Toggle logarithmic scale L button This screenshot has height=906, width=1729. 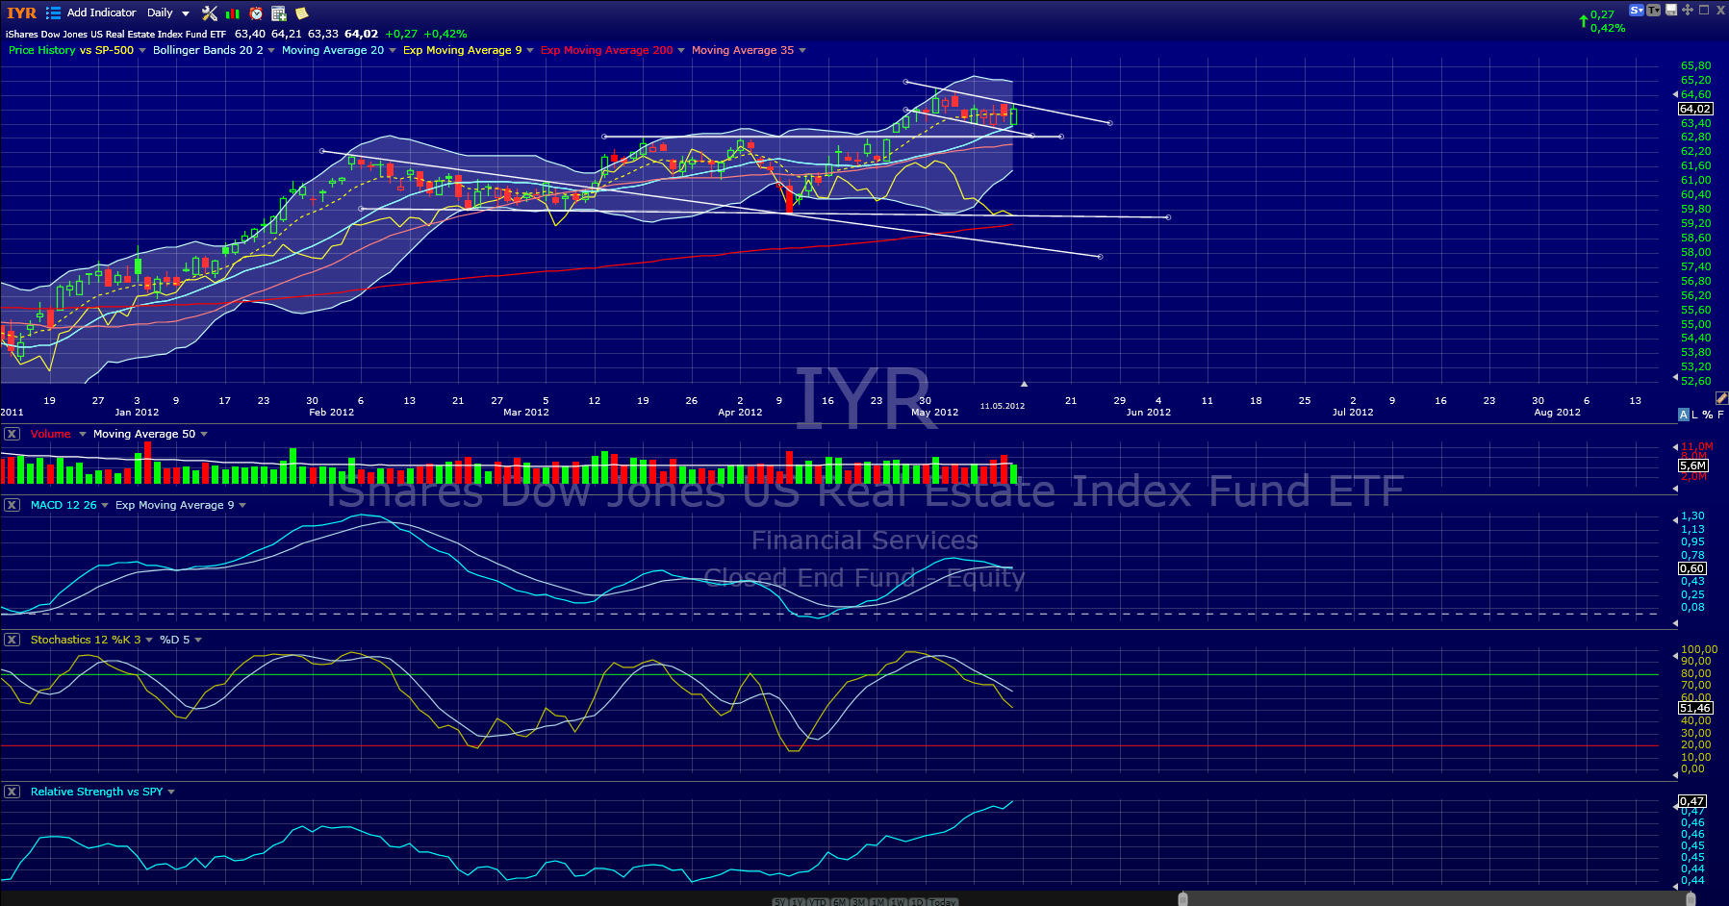point(1695,415)
